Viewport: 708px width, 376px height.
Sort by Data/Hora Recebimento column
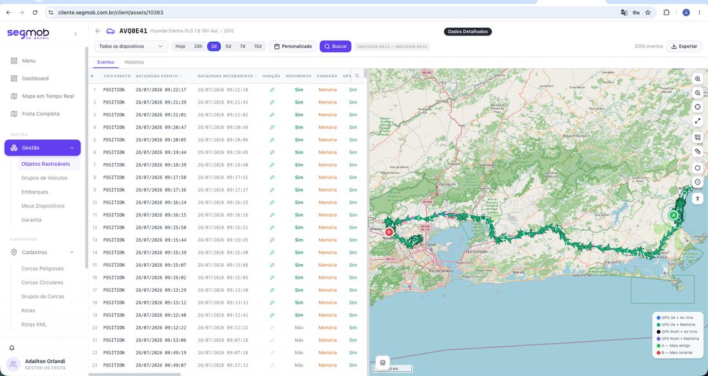[x=227, y=76]
